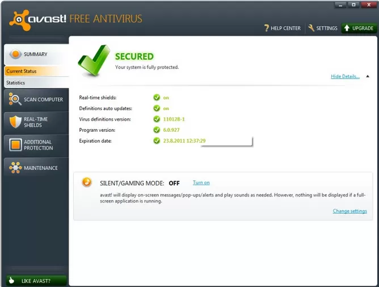Click the expiration date 23.8.2011 12:37:29
379x287 pixels.
[184, 141]
